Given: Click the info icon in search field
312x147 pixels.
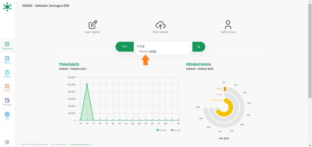Looking at the screenshot, I should coord(190,46).
